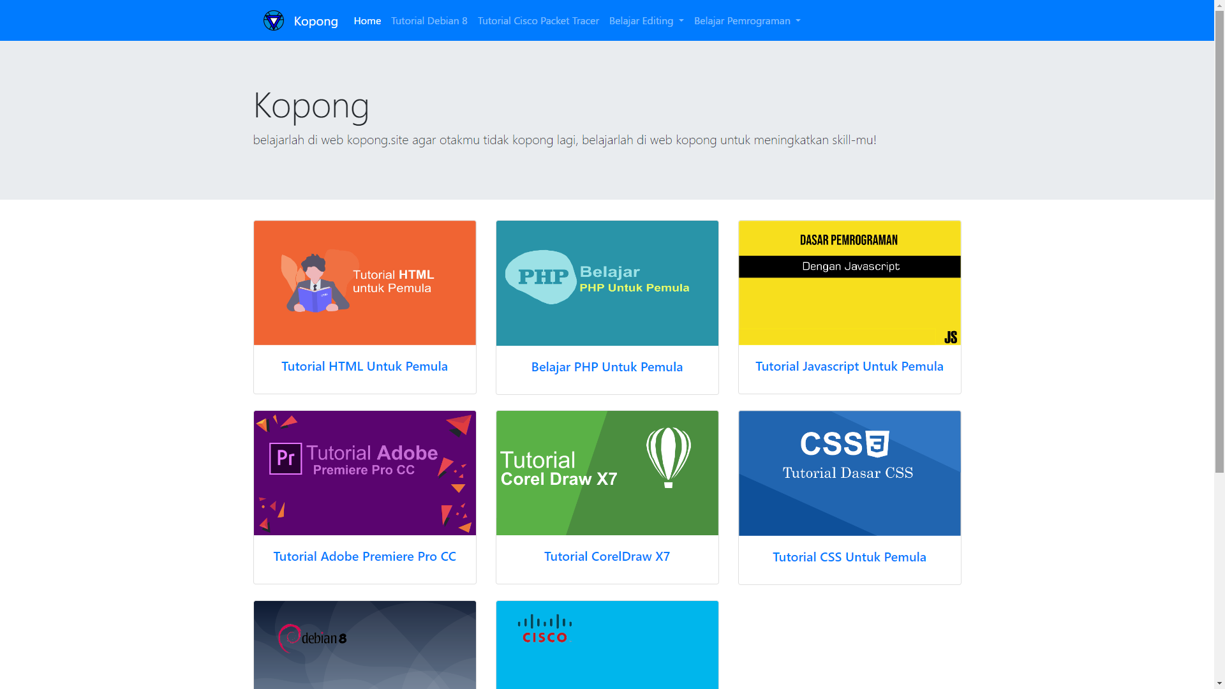The image size is (1225, 689).
Task: Go to the Home menu item
Action: pos(367,21)
